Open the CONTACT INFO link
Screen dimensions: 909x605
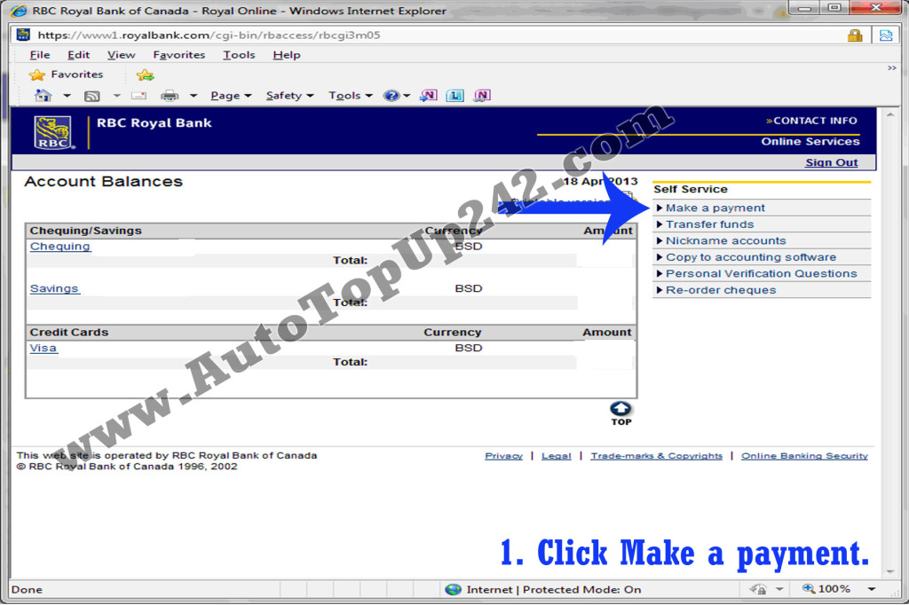click(x=811, y=121)
